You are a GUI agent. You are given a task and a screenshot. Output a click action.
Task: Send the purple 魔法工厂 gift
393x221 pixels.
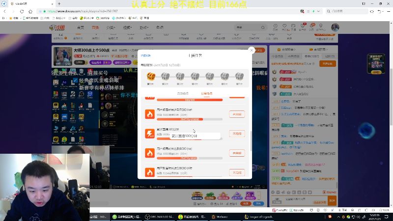(x=237, y=195)
